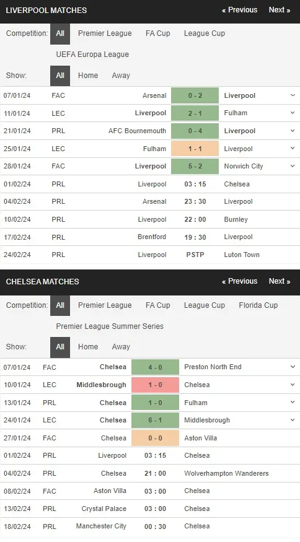
Task: Go to Next Liverpool matches page
Action: coord(280,10)
